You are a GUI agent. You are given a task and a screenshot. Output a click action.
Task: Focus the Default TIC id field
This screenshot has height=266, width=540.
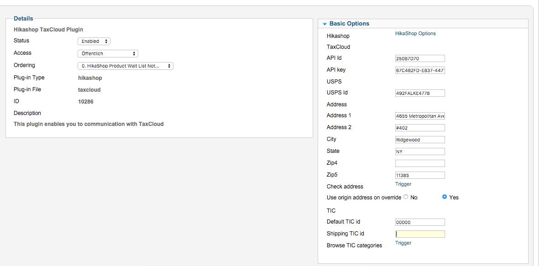(x=420, y=222)
